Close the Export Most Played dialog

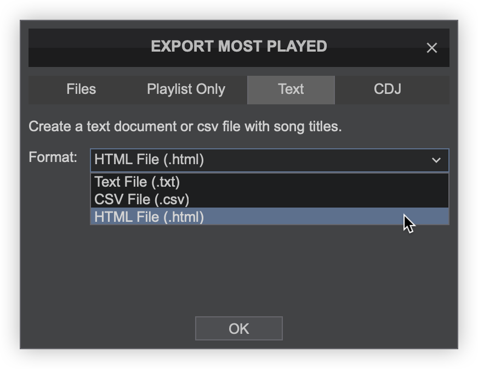tap(431, 48)
